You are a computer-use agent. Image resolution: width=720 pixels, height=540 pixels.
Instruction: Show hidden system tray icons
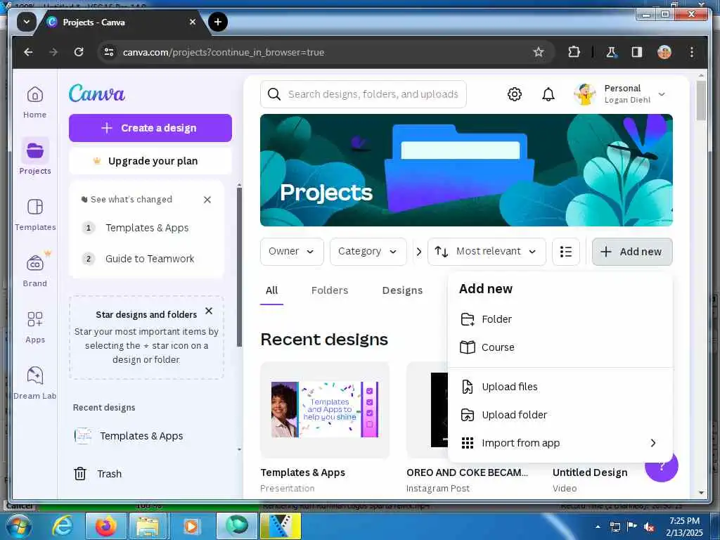[x=598, y=527]
